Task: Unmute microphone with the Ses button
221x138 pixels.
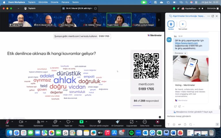Action: click(7, 122)
